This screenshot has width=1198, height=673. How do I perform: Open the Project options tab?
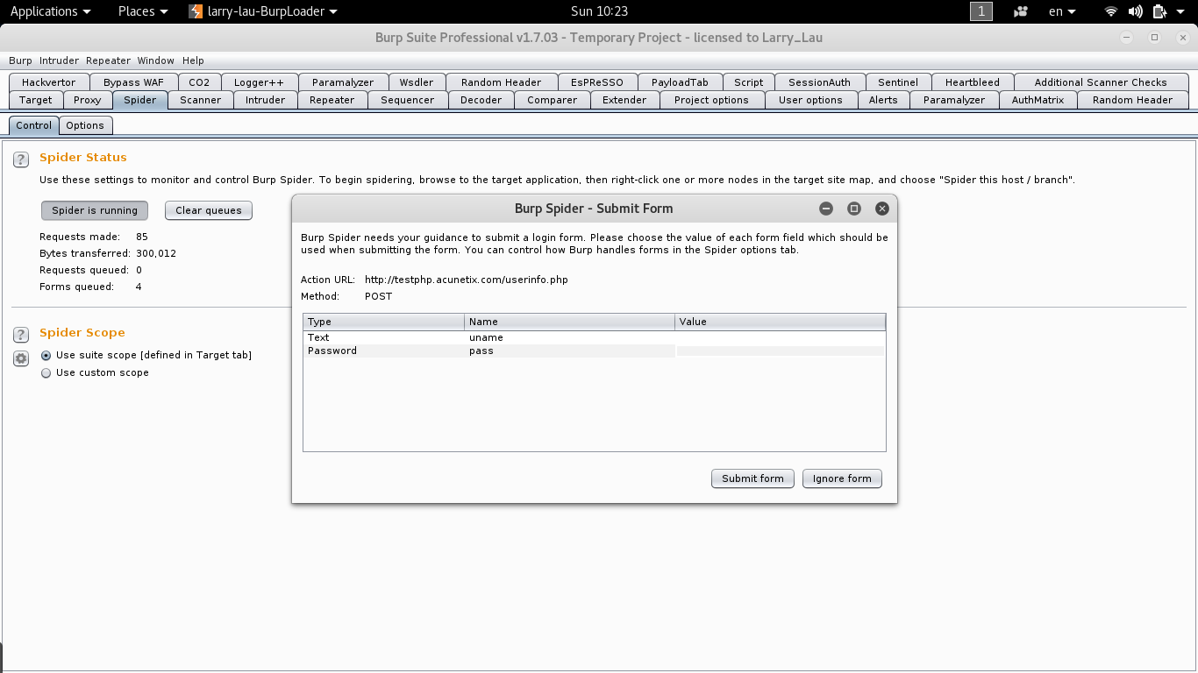pyautogui.click(x=711, y=100)
